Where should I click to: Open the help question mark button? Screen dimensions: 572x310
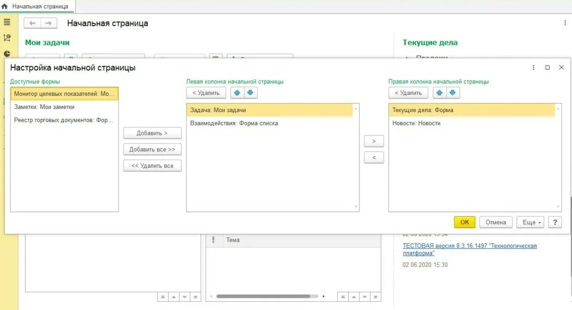[x=555, y=222]
